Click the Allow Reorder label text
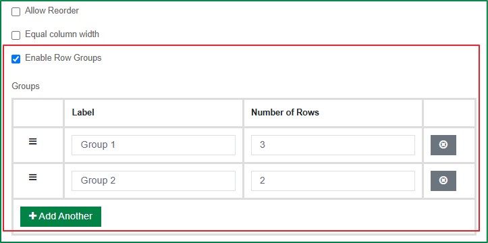The width and height of the screenshot is (488, 243). (52, 11)
